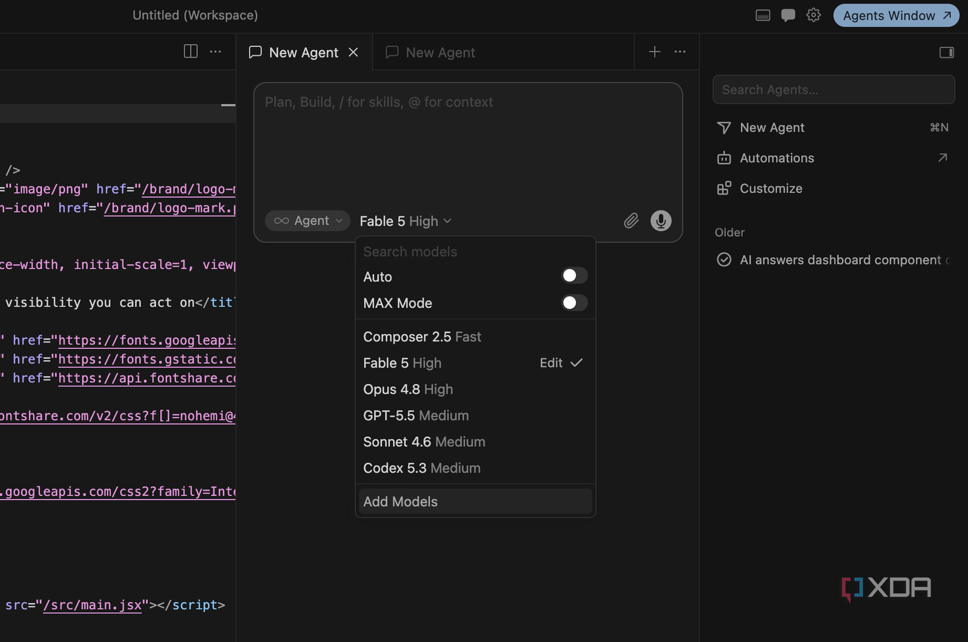Turn on the MAX Mode switch

tap(574, 303)
